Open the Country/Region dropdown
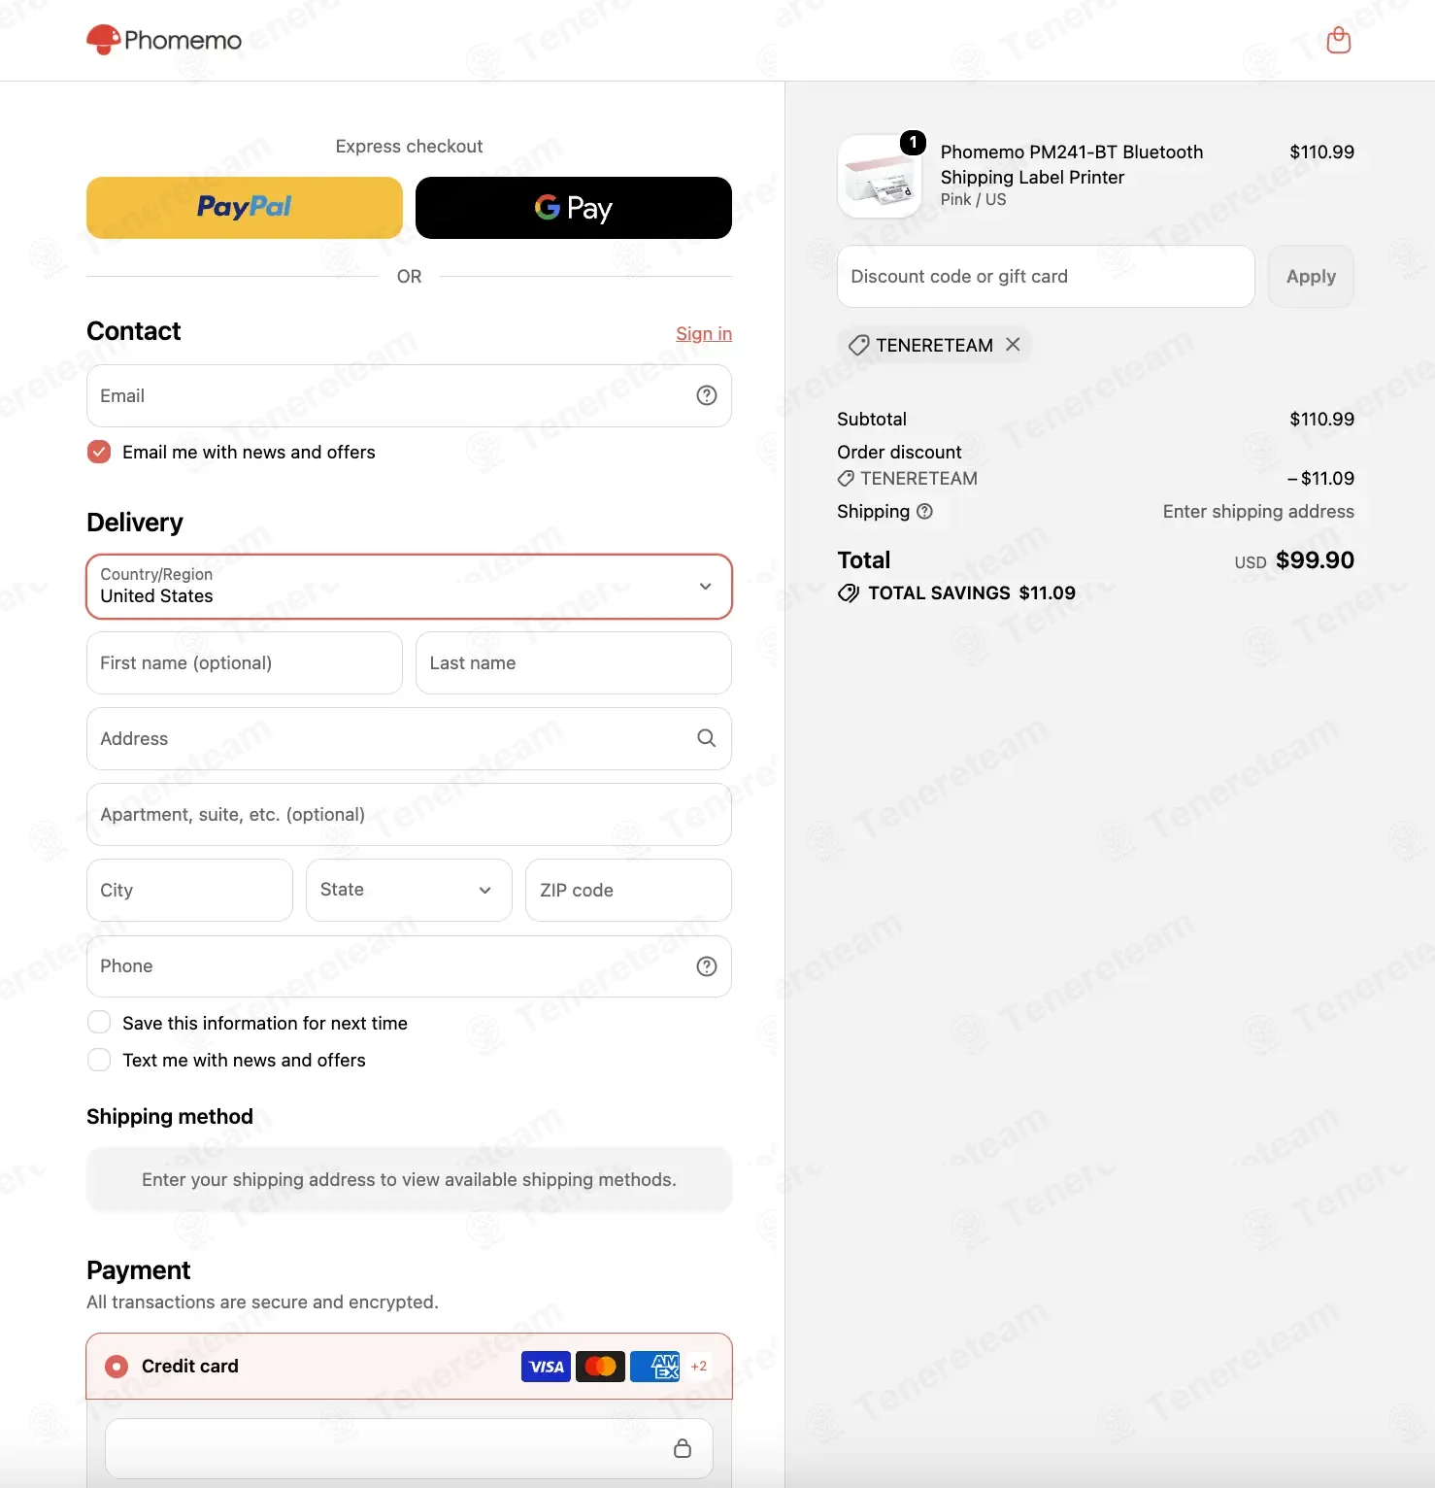This screenshot has height=1488, width=1435. pos(409,587)
